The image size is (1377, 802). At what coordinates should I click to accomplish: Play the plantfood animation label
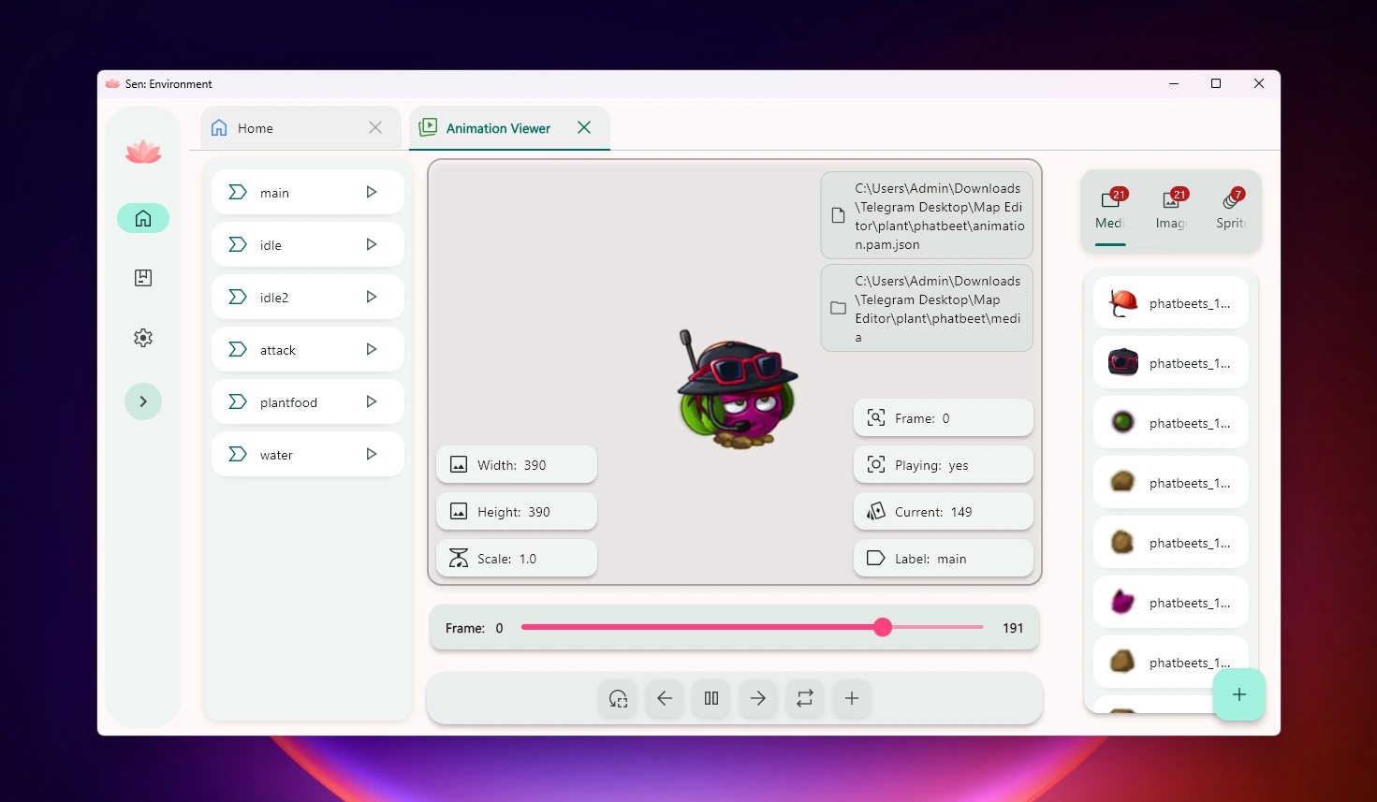[x=372, y=401]
